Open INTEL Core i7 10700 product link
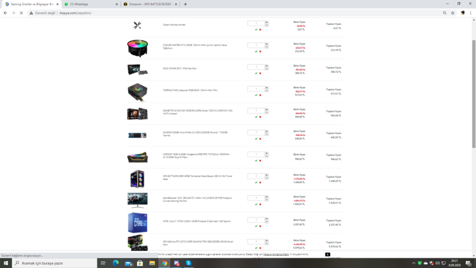Viewport: 476px width, 268px height. pyautogui.click(x=197, y=221)
